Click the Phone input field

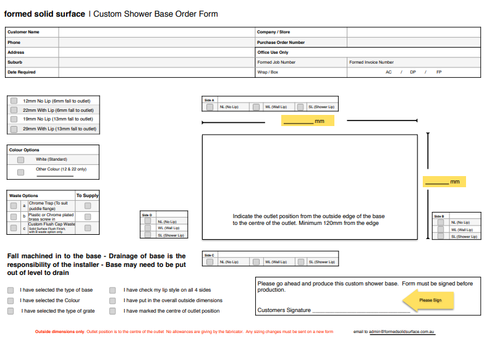(x=156, y=43)
